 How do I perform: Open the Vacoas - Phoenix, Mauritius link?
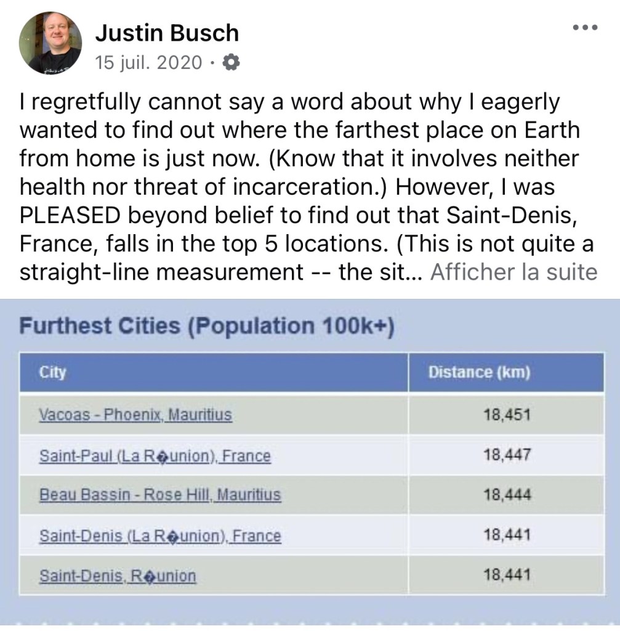[135, 415]
